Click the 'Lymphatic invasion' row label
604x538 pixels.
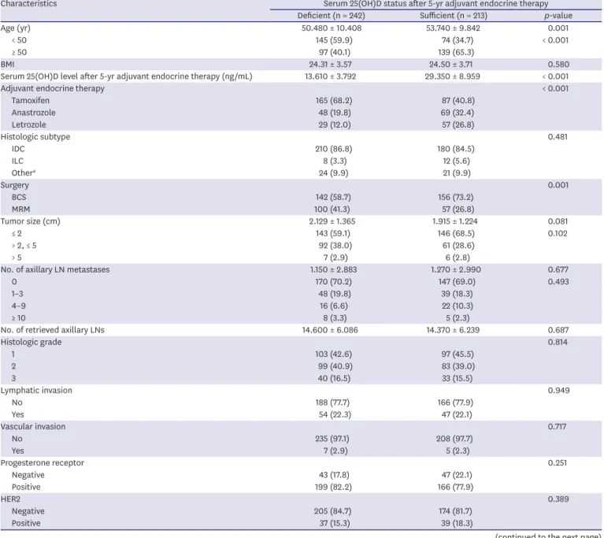(x=36, y=391)
